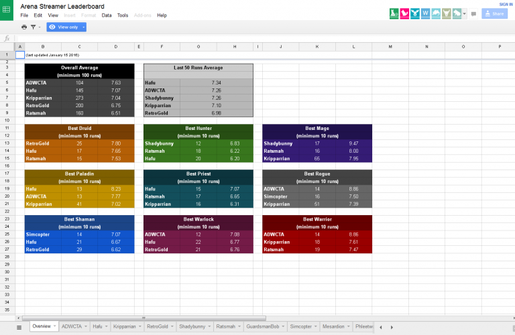Open the Overview tab dropdown arrow
Viewport: 515px width, 335px height.
tap(55, 327)
